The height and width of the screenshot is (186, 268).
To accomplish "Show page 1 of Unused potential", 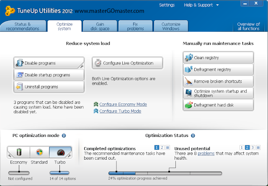I will [x=242, y=147].
